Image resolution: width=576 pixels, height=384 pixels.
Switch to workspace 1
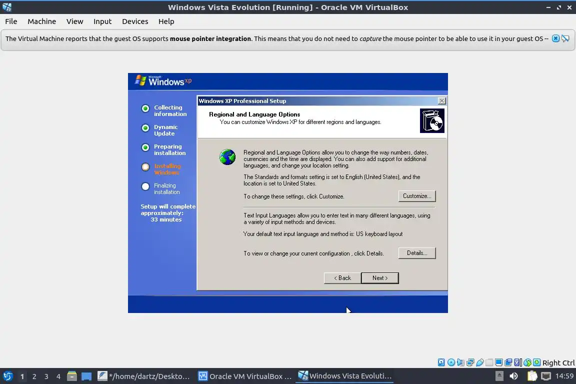click(22, 376)
